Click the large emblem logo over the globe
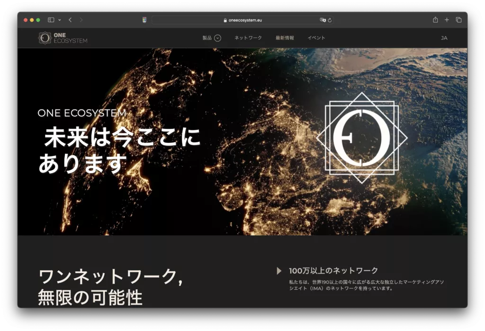485x331 pixels. coord(361,138)
